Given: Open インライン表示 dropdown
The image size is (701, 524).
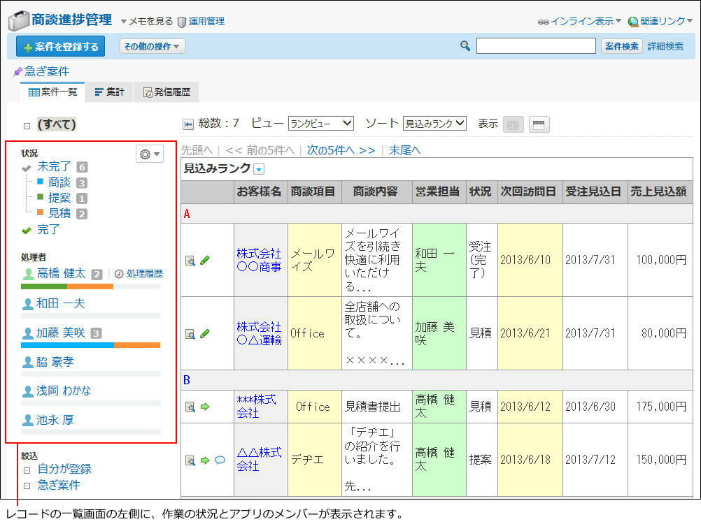Looking at the screenshot, I should [579, 22].
